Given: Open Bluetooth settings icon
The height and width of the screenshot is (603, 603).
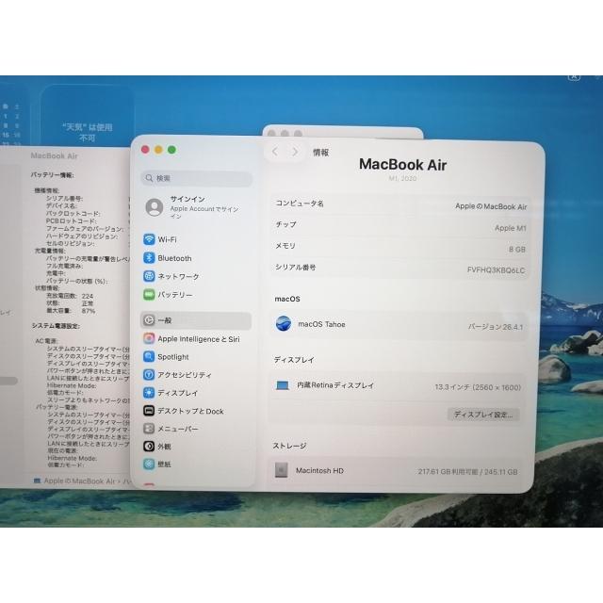Looking at the screenshot, I should click(149, 257).
